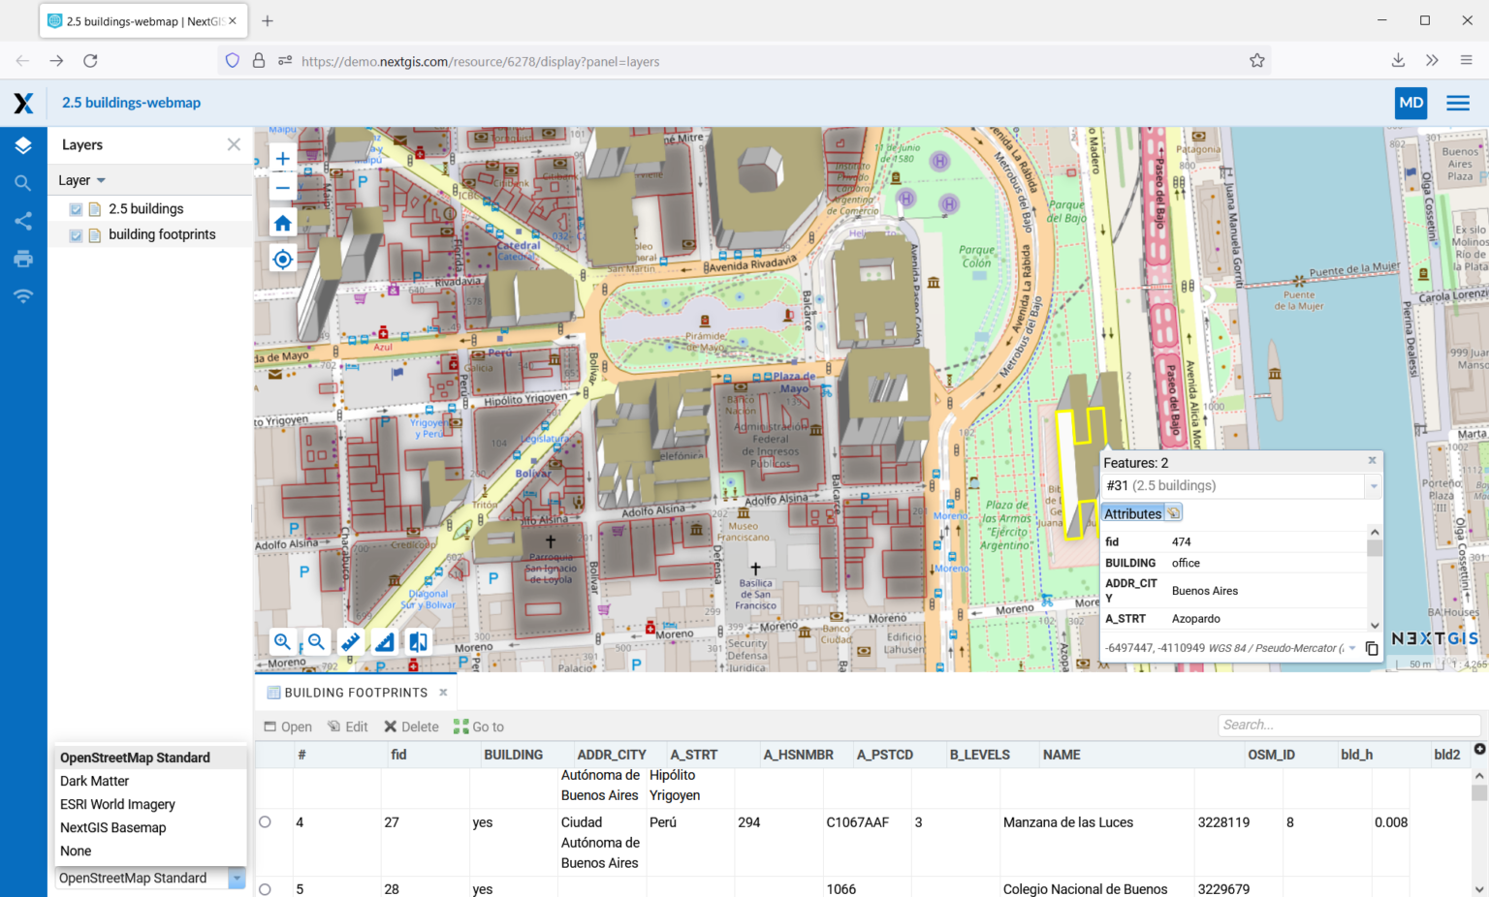
Task: Click the Attributes button in popup
Action: click(1132, 513)
